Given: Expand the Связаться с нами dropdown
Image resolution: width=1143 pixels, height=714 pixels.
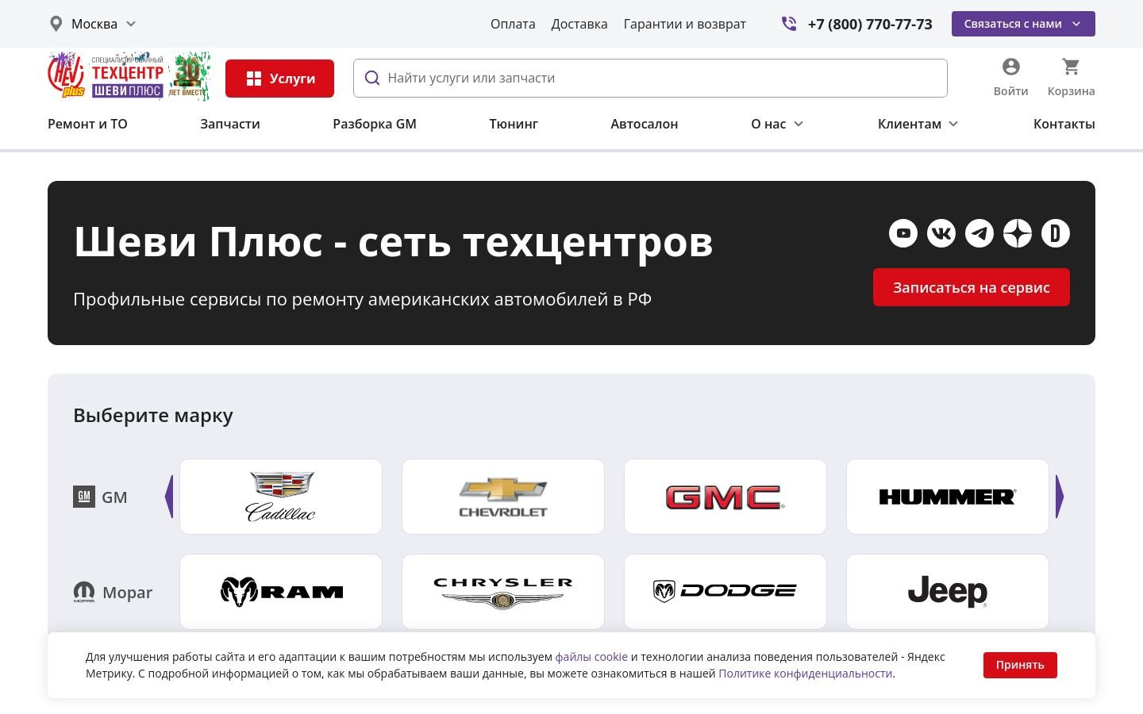Looking at the screenshot, I should [1023, 24].
